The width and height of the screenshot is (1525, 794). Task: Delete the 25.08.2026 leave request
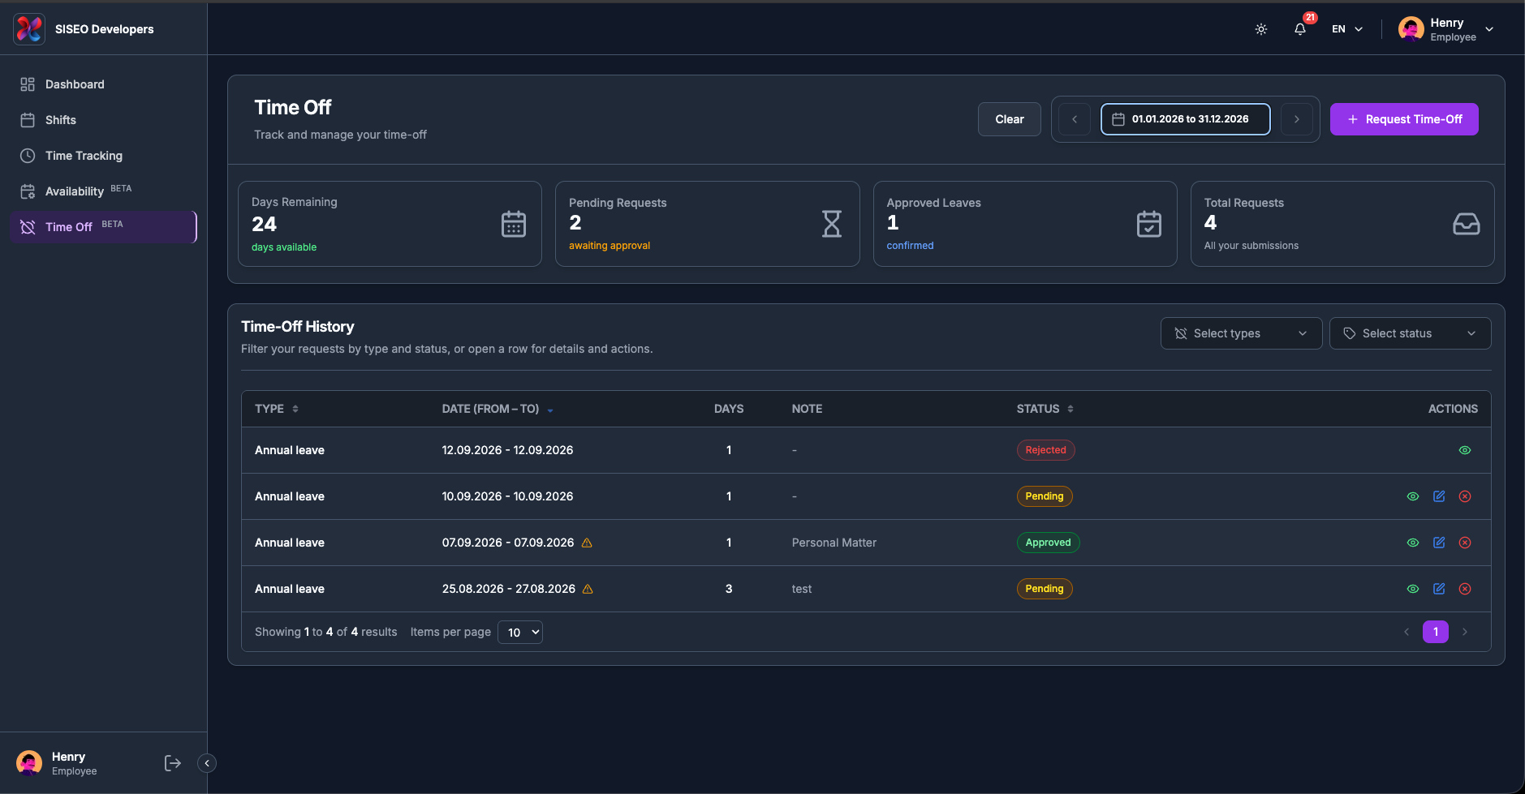[x=1465, y=589]
